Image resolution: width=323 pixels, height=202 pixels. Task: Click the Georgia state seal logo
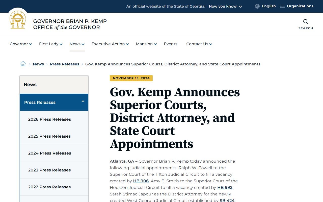point(18,20)
